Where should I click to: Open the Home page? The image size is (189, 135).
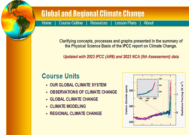pyautogui.click(x=46, y=23)
